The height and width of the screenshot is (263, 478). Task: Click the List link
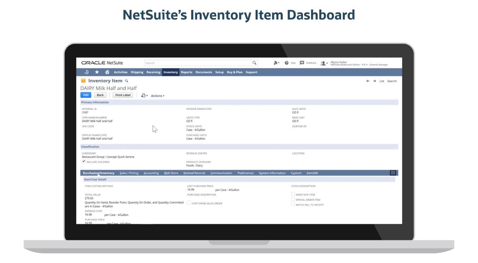[x=382, y=81]
